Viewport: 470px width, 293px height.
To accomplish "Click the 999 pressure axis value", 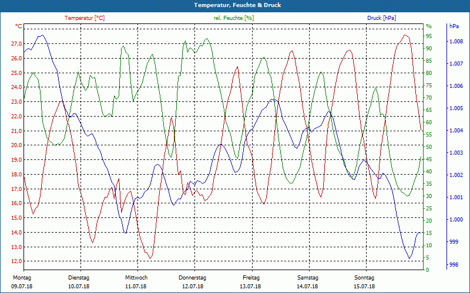I will pyautogui.click(x=454, y=242).
